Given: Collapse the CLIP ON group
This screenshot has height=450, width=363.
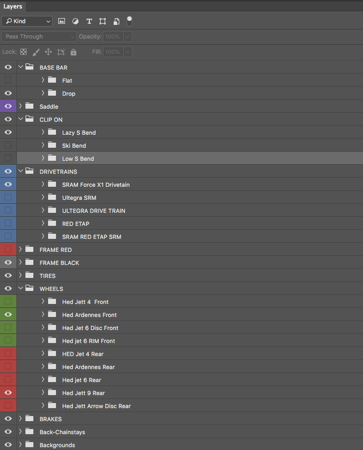Looking at the screenshot, I should pos(20,119).
